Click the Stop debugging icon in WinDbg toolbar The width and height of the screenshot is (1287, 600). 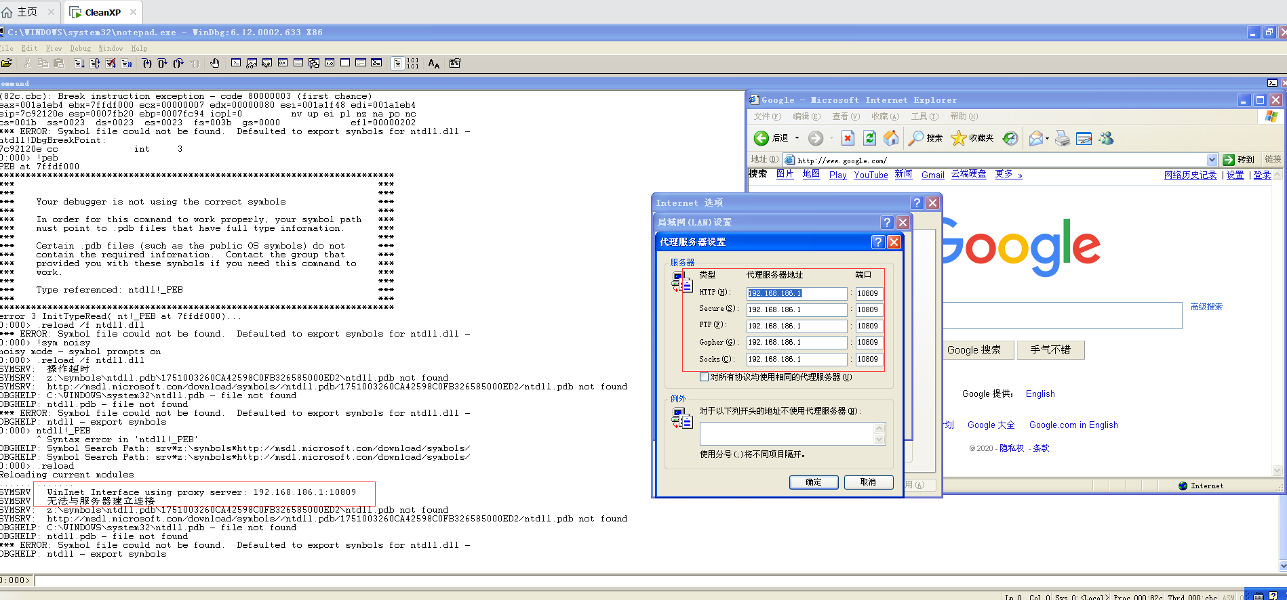(111, 63)
